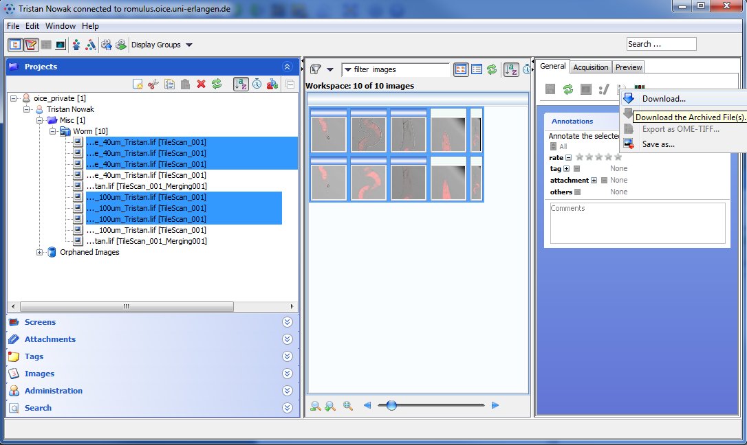The width and height of the screenshot is (747, 445).
Task: Click the copy icon in Projects toolbar
Action: pos(169,84)
